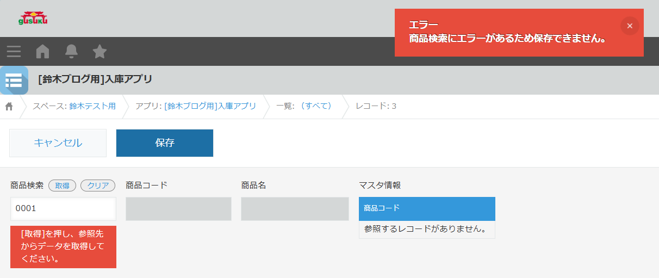This screenshot has width=659, height=278.
Task: Open the hamburger navigation menu
Action: tap(14, 52)
